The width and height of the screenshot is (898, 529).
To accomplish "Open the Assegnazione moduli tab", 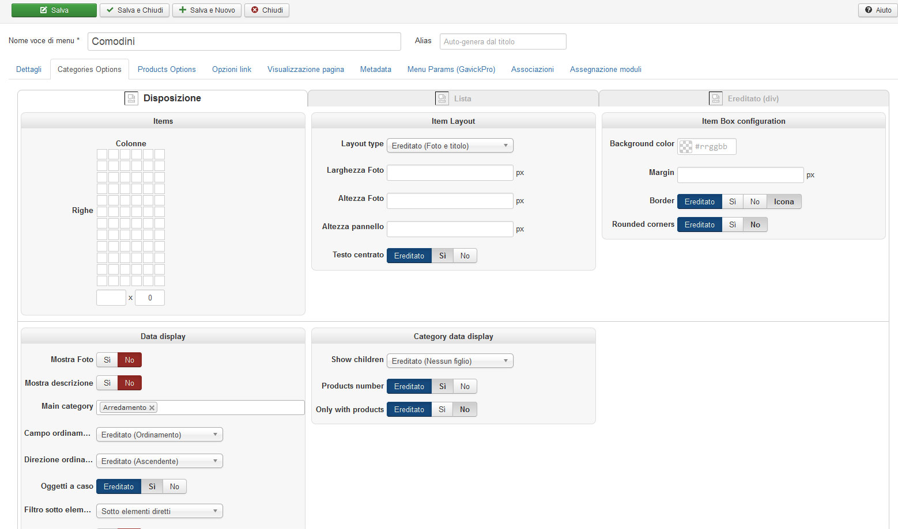I will (x=606, y=69).
